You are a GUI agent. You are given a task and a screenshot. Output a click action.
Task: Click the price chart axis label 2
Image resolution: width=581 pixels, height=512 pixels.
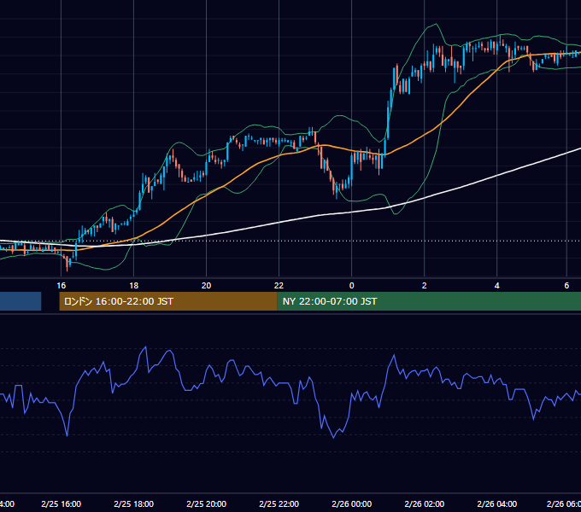coord(425,286)
